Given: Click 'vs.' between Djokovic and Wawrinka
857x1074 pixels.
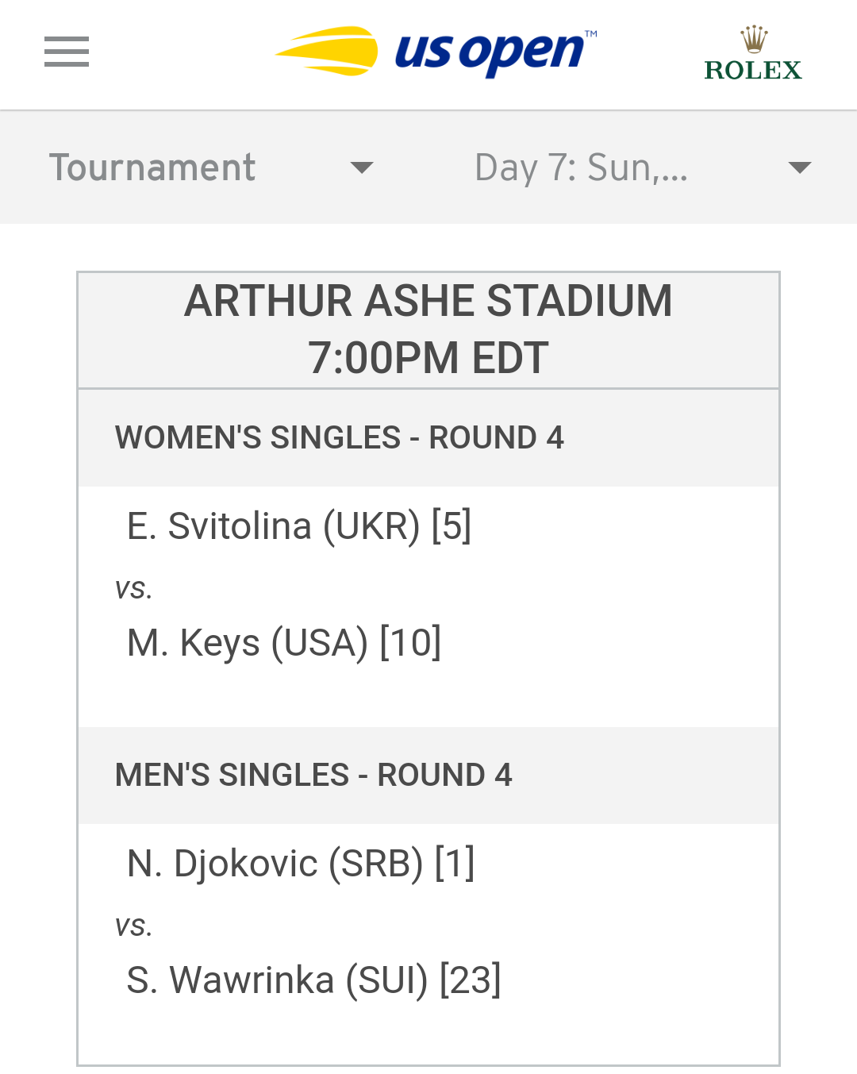Looking at the screenshot, I should 133,926.
